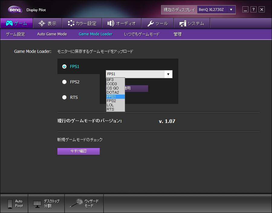Viewport: 272px width, 213px height.
Task: Go to the ゲーム設定 subtab
Action: (15, 34)
